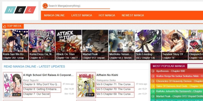Click arrow icon beside Chronicles Of Heavenly Demon
Screen dimensions: 203x101
click(153, 81)
